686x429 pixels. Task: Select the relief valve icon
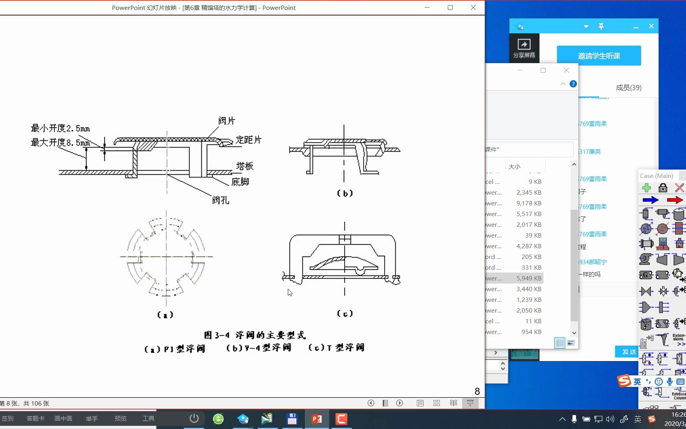pos(663,291)
